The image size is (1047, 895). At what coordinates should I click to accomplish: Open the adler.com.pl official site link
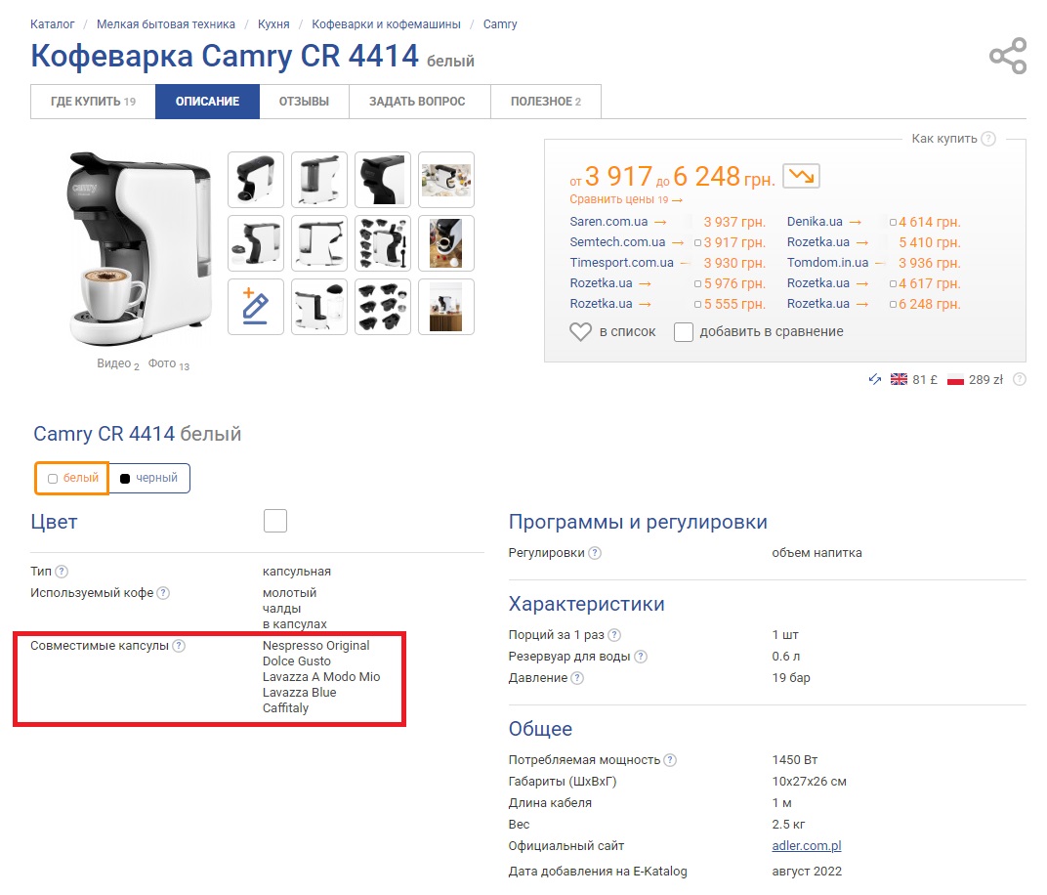pyautogui.click(x=806, y=846)
